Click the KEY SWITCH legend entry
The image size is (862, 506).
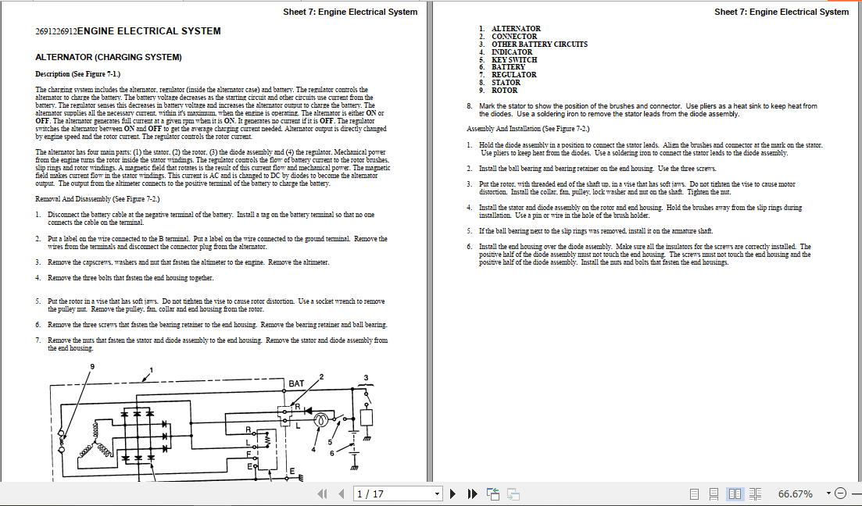(514, 59)
